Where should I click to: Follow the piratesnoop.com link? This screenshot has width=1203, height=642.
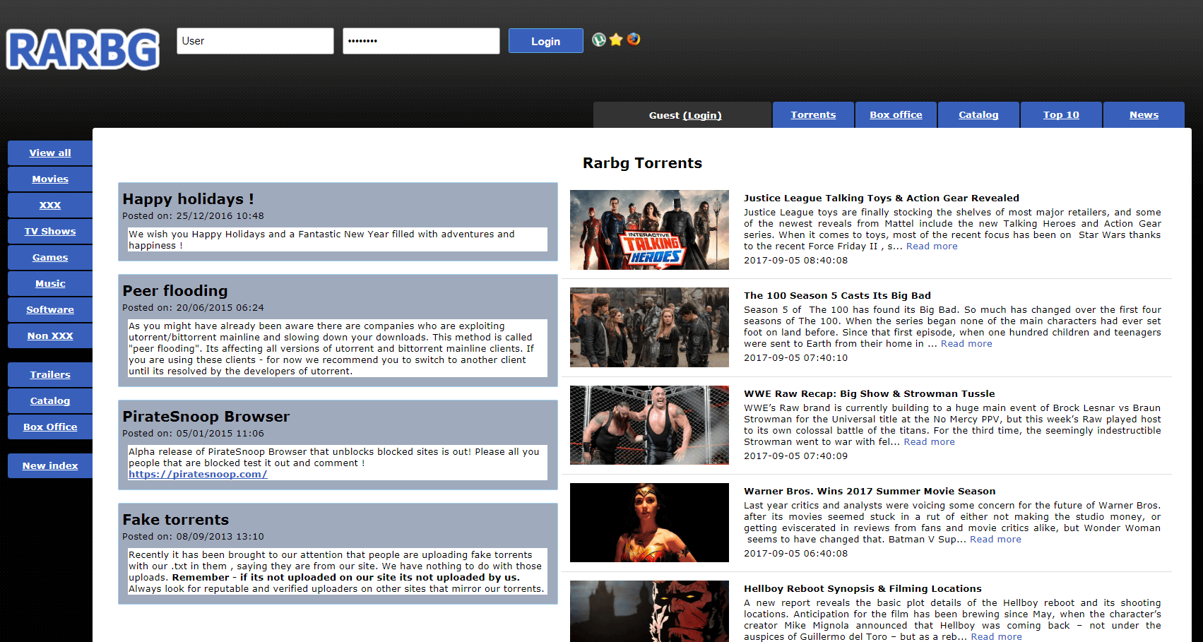pyautogui.click(x=198, y=475)
